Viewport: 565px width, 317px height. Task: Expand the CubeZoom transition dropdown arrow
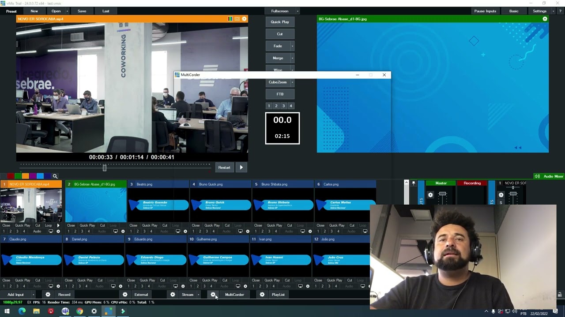pos(292,82)
